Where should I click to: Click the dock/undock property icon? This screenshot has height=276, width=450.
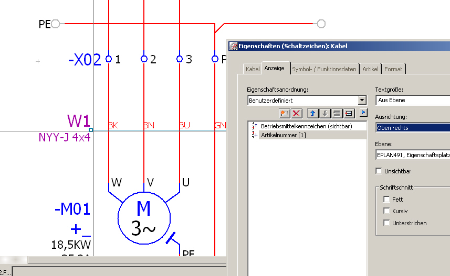[x=337, y=114]
